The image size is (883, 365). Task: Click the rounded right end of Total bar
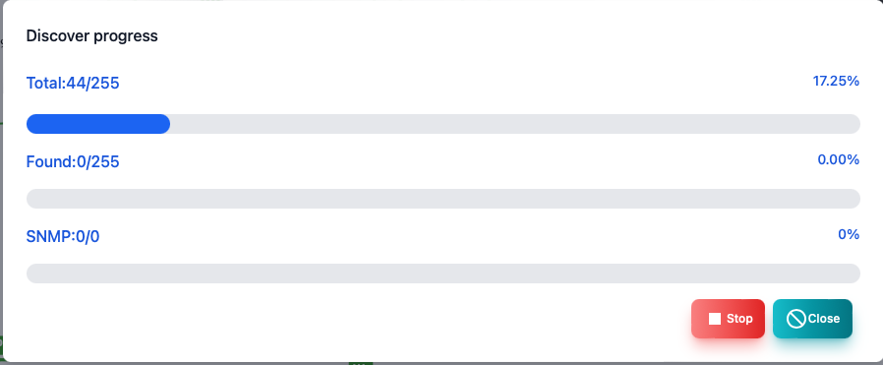click(854, 124)
